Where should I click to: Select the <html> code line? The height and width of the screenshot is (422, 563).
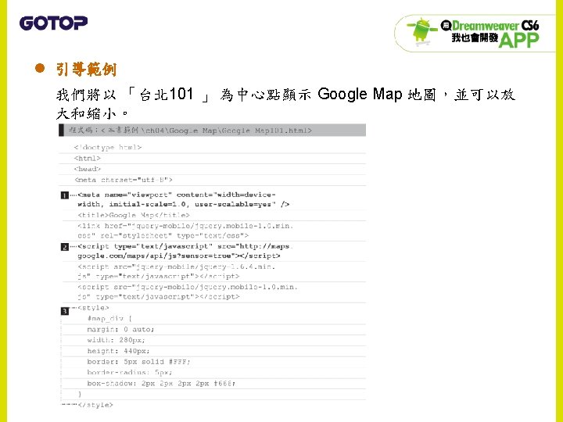tap(88, 158)
